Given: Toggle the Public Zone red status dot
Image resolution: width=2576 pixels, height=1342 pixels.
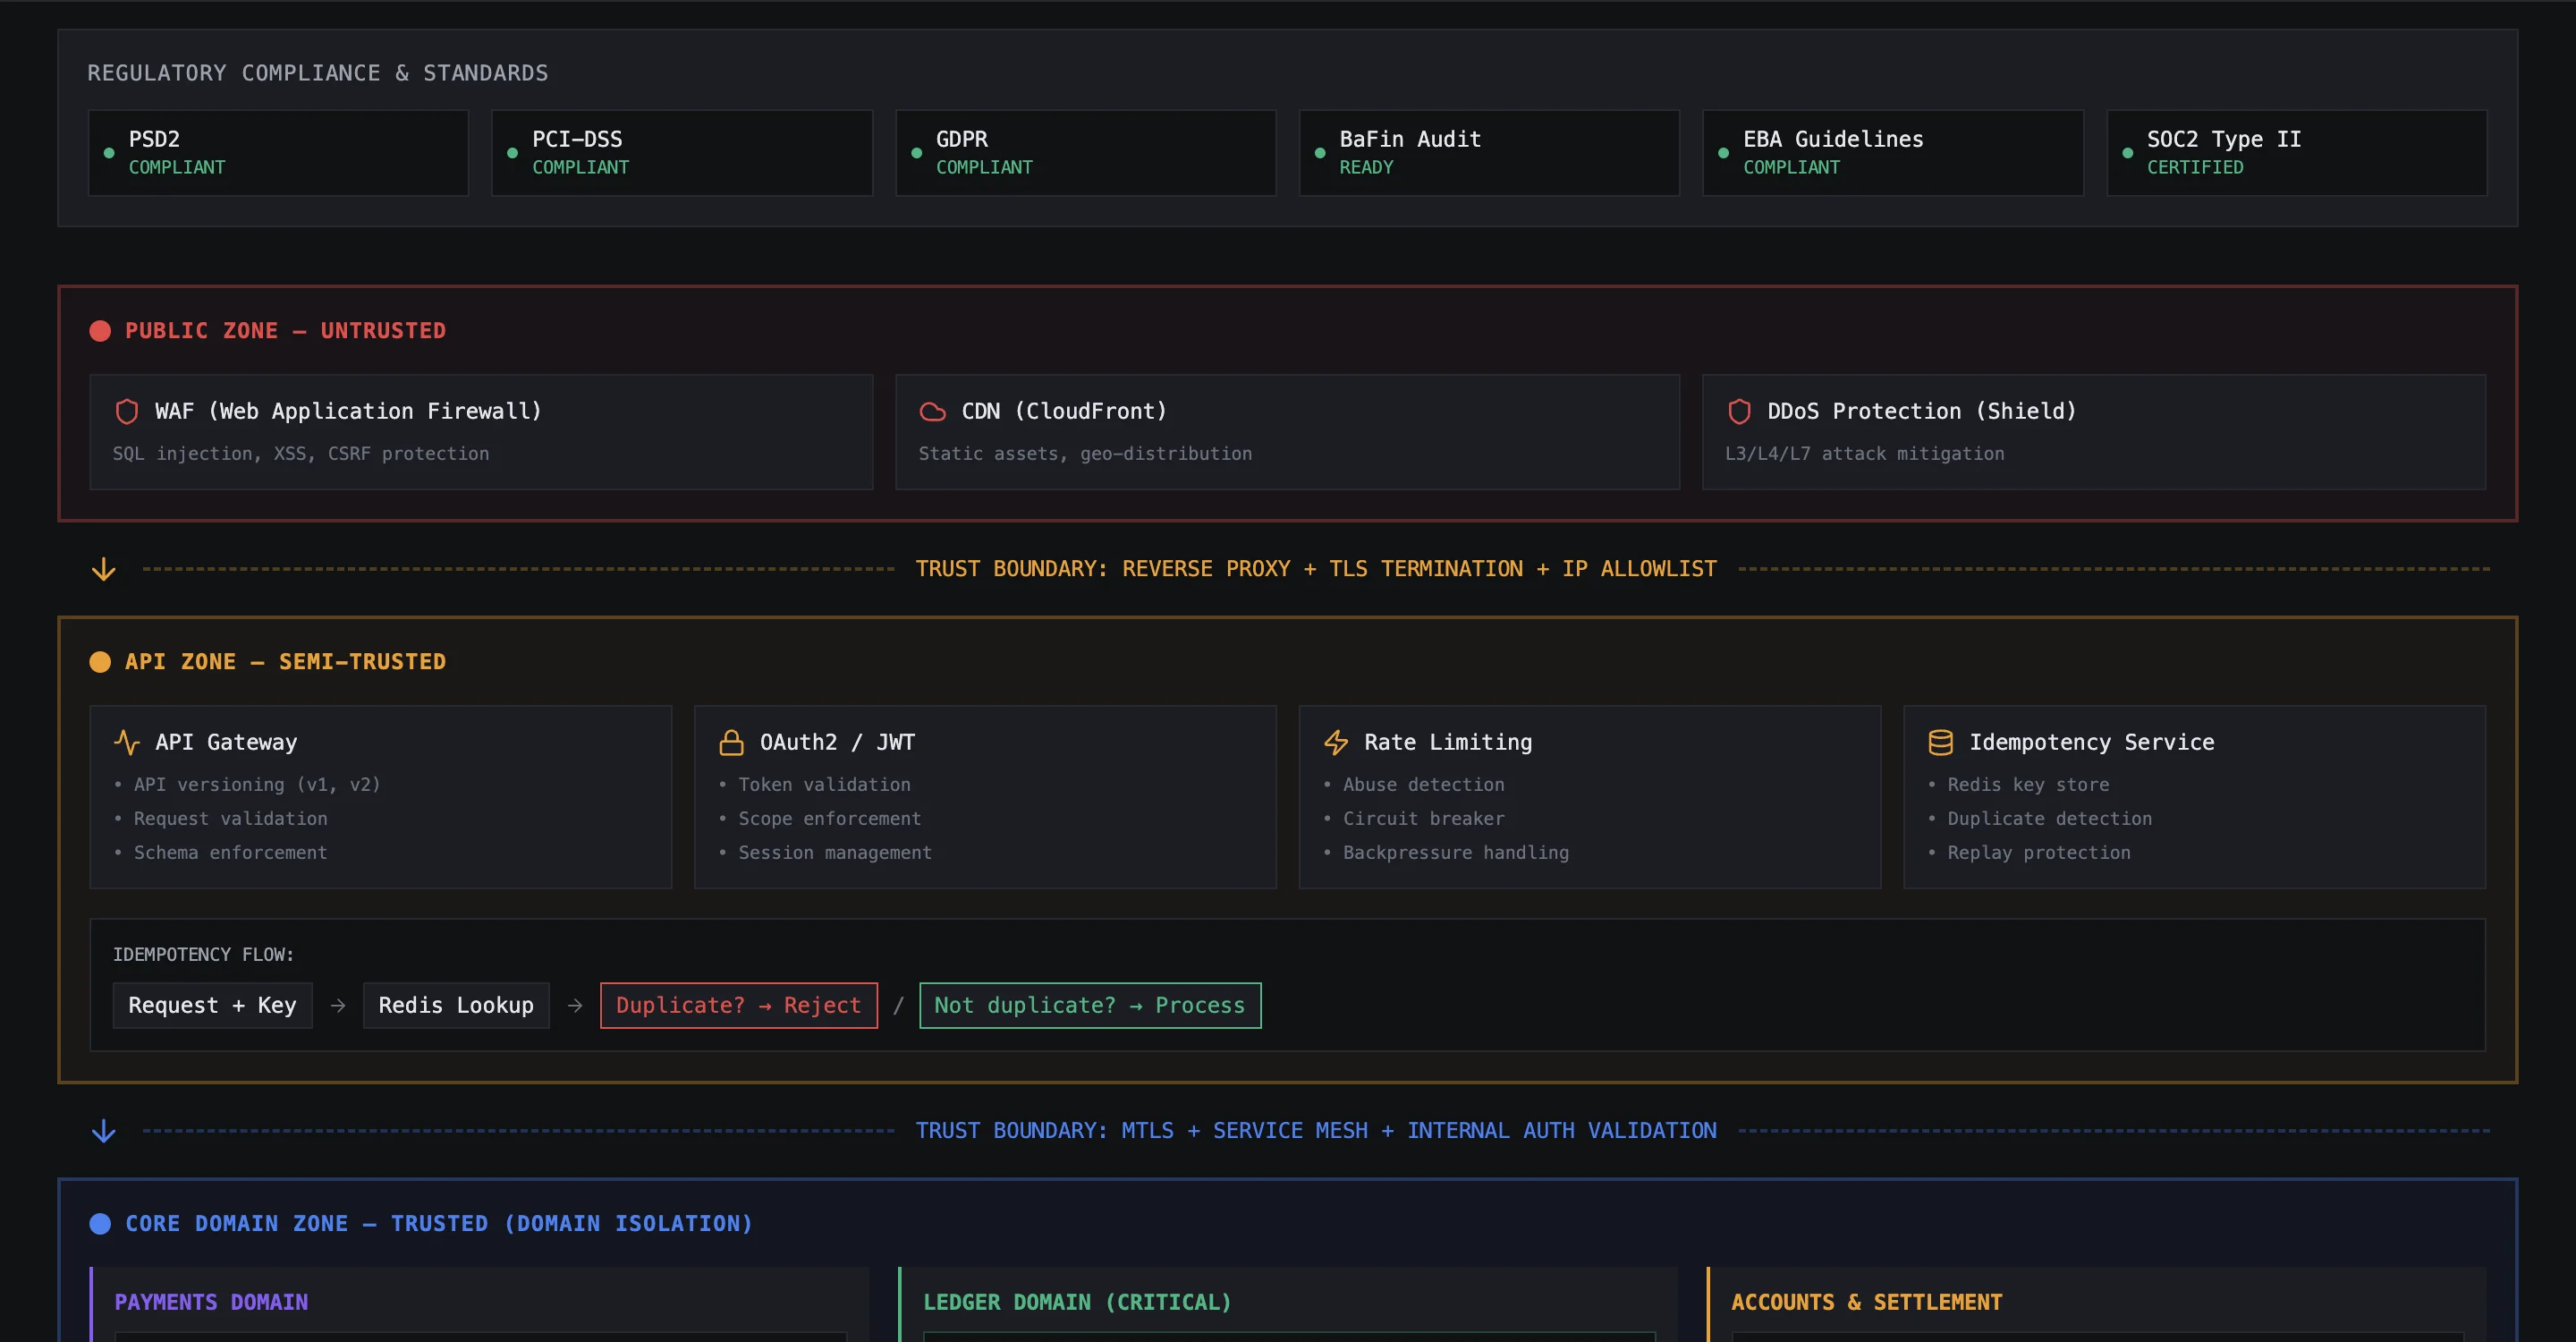Looking at the screenshot, I should 100,330.
